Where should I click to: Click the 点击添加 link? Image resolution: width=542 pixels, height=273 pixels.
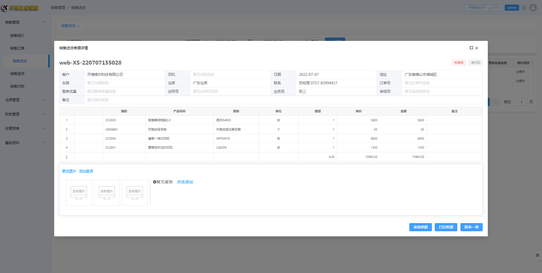185,182
